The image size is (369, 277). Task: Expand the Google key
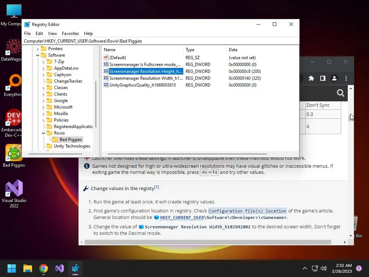(x=43, y=101)
